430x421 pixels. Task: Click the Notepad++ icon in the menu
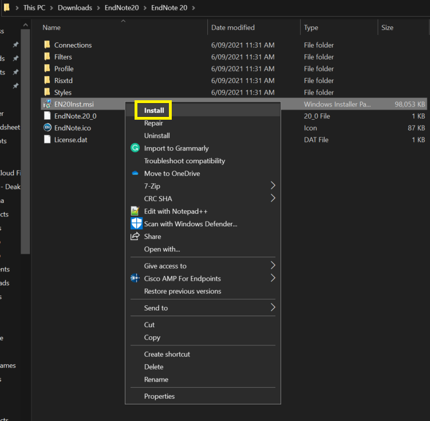point(135,211)
